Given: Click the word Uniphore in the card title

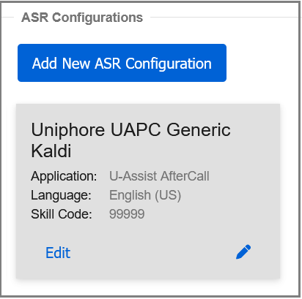Looking at the screenshot, I should pos(68,130).
